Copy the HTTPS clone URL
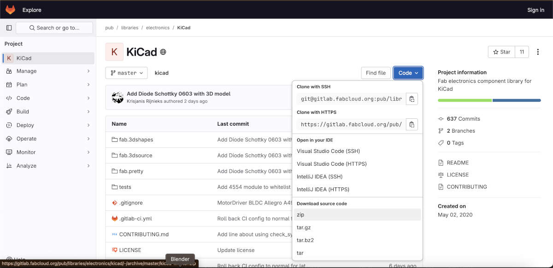The height and width of the screenshot is (268, 553). (x=412, y=124)
